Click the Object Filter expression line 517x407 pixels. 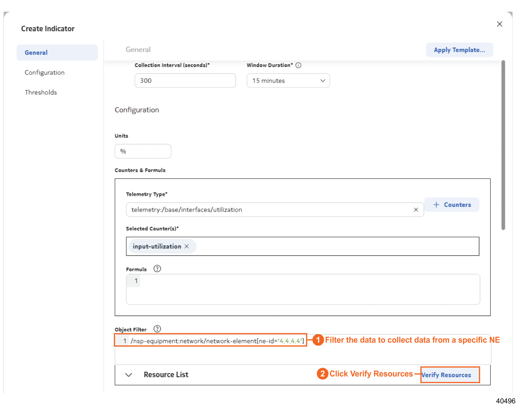pos(217,341)
